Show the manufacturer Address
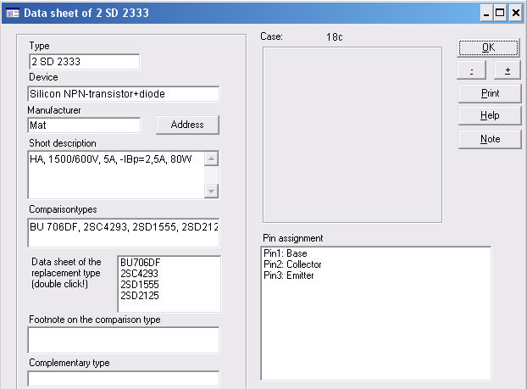This screenshot has height=389, width=527. click(x=187, y=125)
